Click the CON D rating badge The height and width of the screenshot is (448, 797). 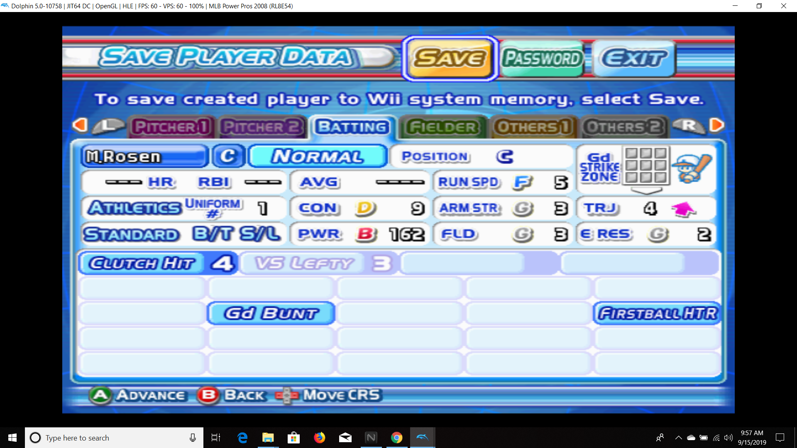click(x=365, y=208)
